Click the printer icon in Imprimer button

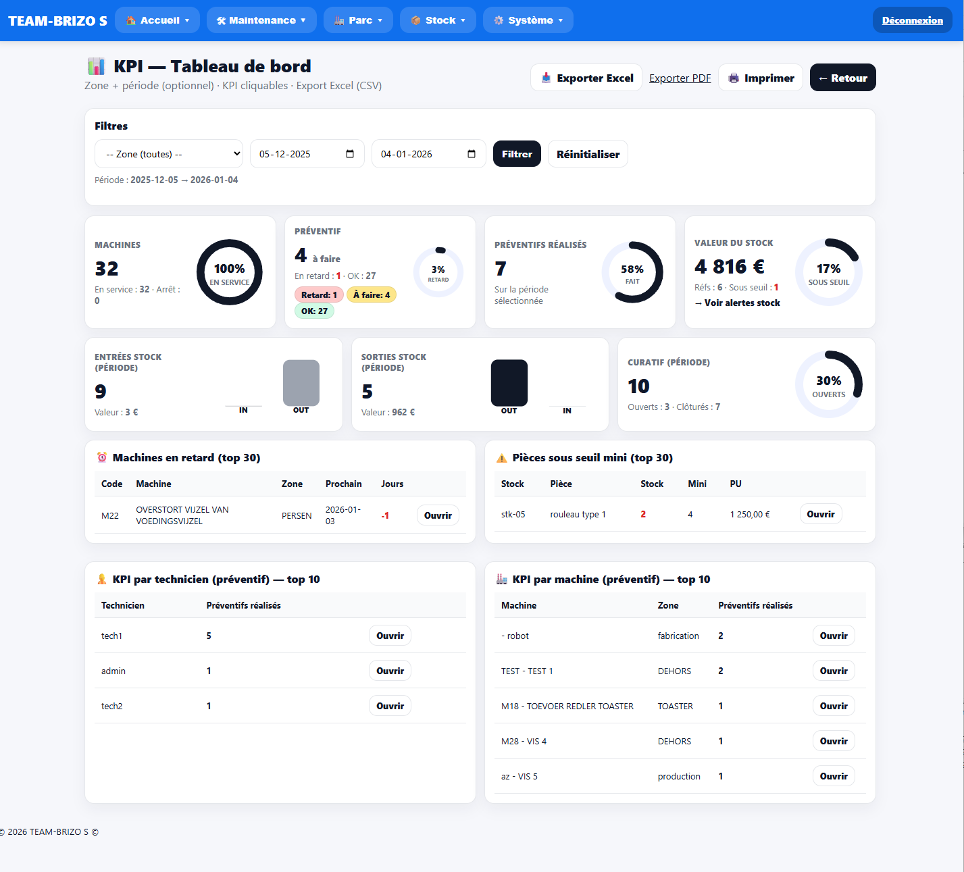[x=734, y=78]
